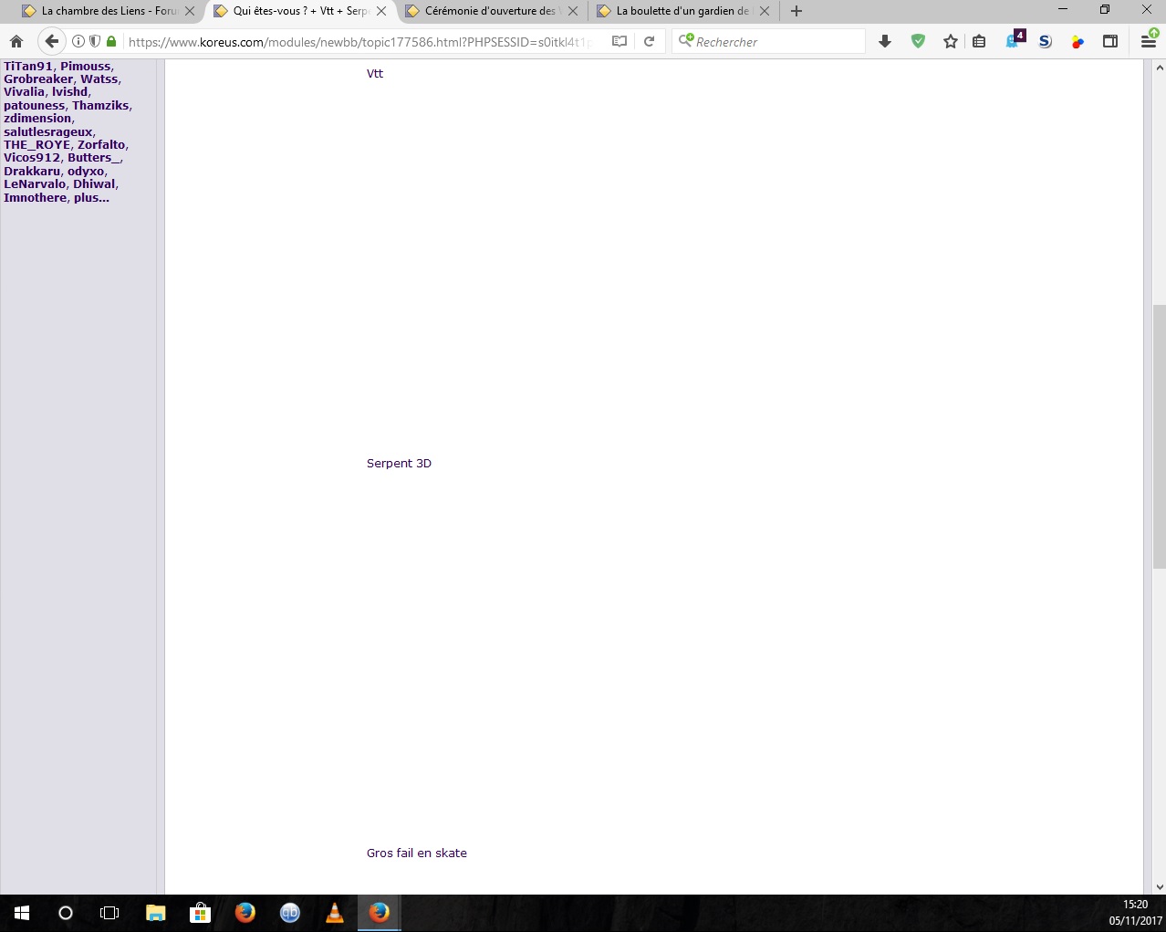Open a new tab with plus button
This screenshot has height=932, width=1166.
[x=796, y=11]
